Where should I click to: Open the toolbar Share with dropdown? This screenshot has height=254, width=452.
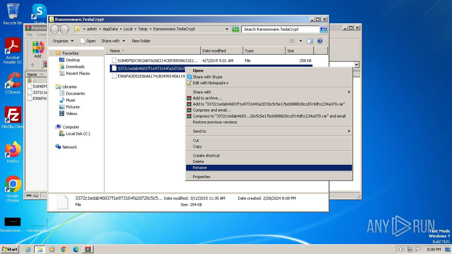click(113, 41)
